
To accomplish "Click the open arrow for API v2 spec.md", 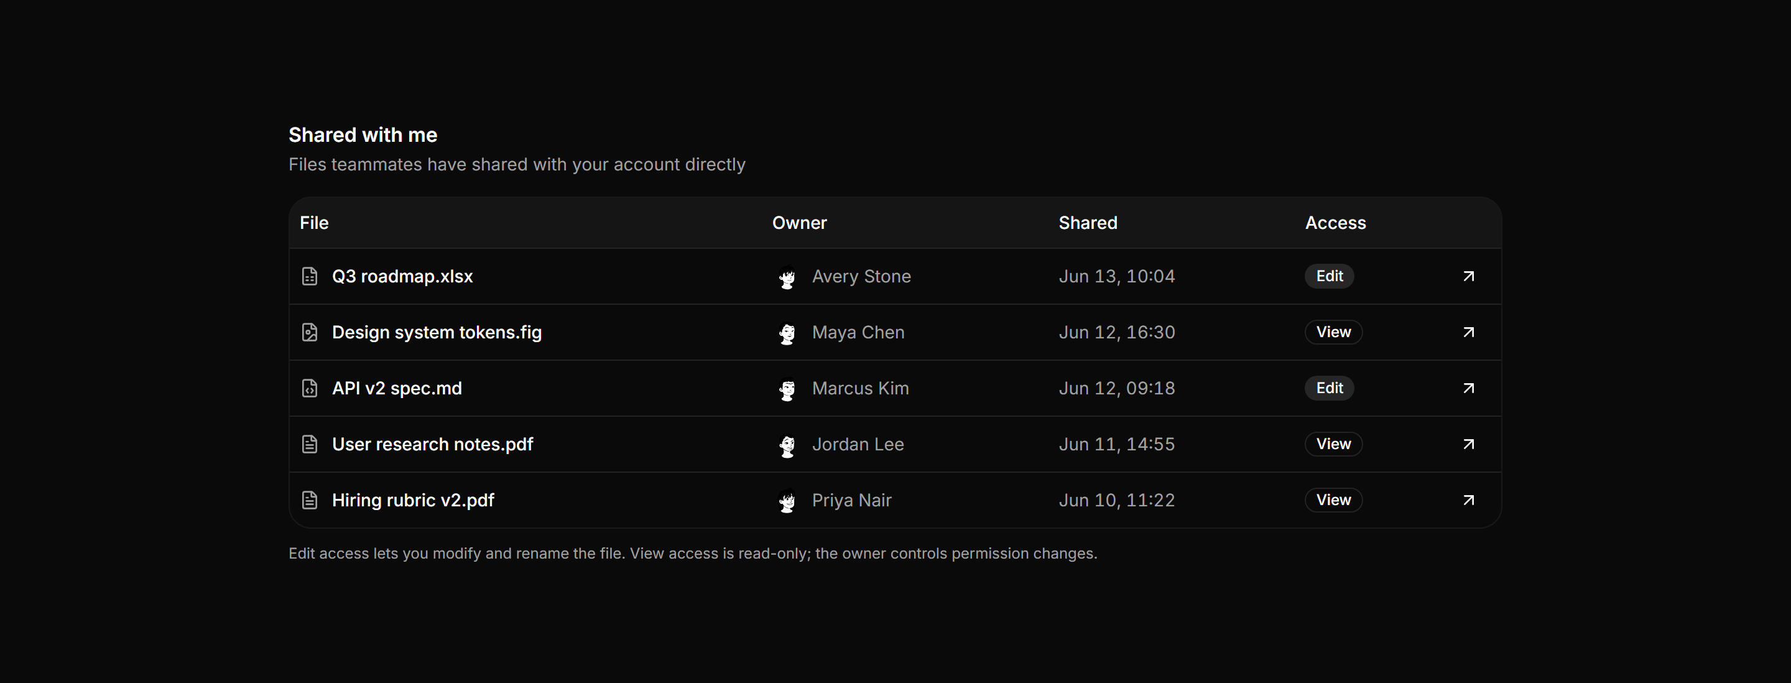I will coord(1468,388).
